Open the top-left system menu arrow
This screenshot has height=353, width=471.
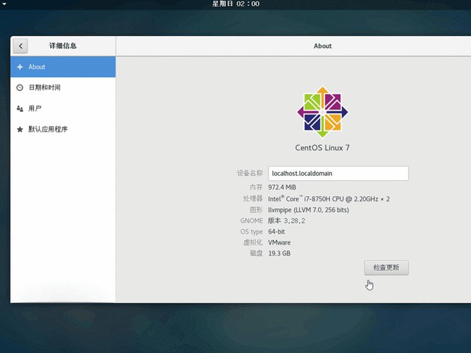click(x=4, y=4)
